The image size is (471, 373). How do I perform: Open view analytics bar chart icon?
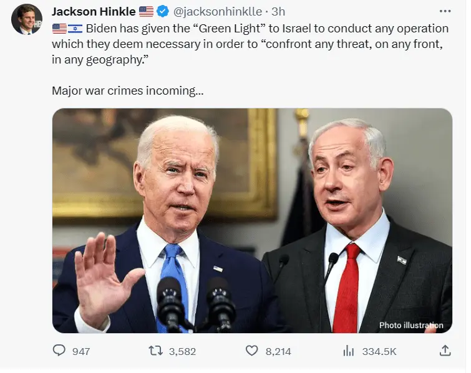pyautogui.click(x=349, y=351)
